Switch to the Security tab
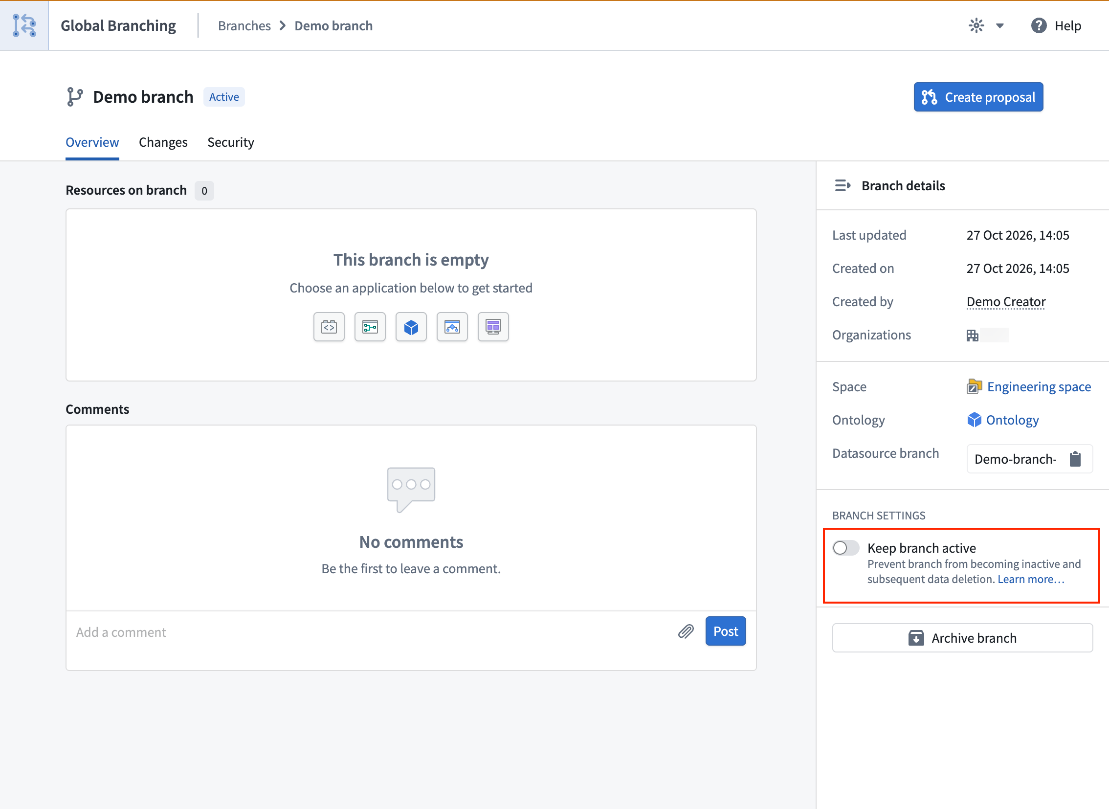 click(231, 142)
